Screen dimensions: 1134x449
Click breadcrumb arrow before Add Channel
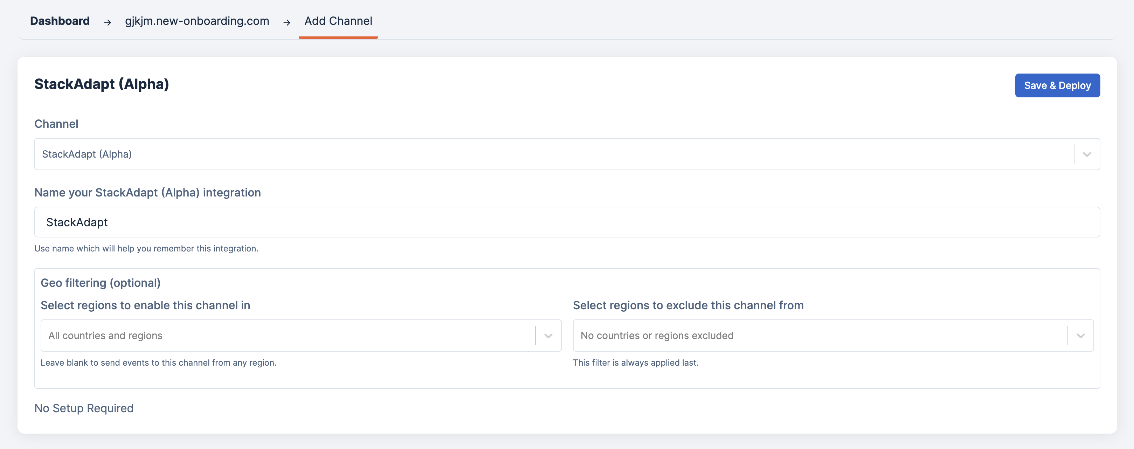pos(286,22)
